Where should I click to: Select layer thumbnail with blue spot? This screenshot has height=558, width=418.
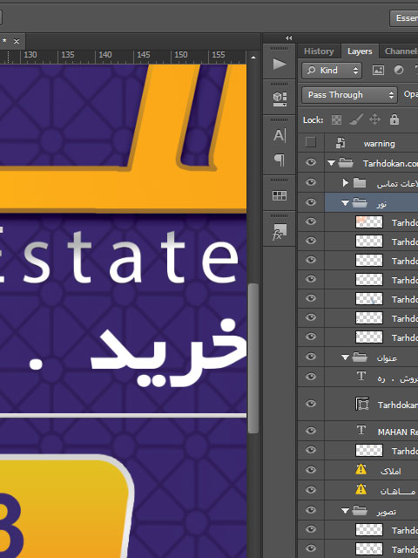pyautogui.click(x=369, y=299)
